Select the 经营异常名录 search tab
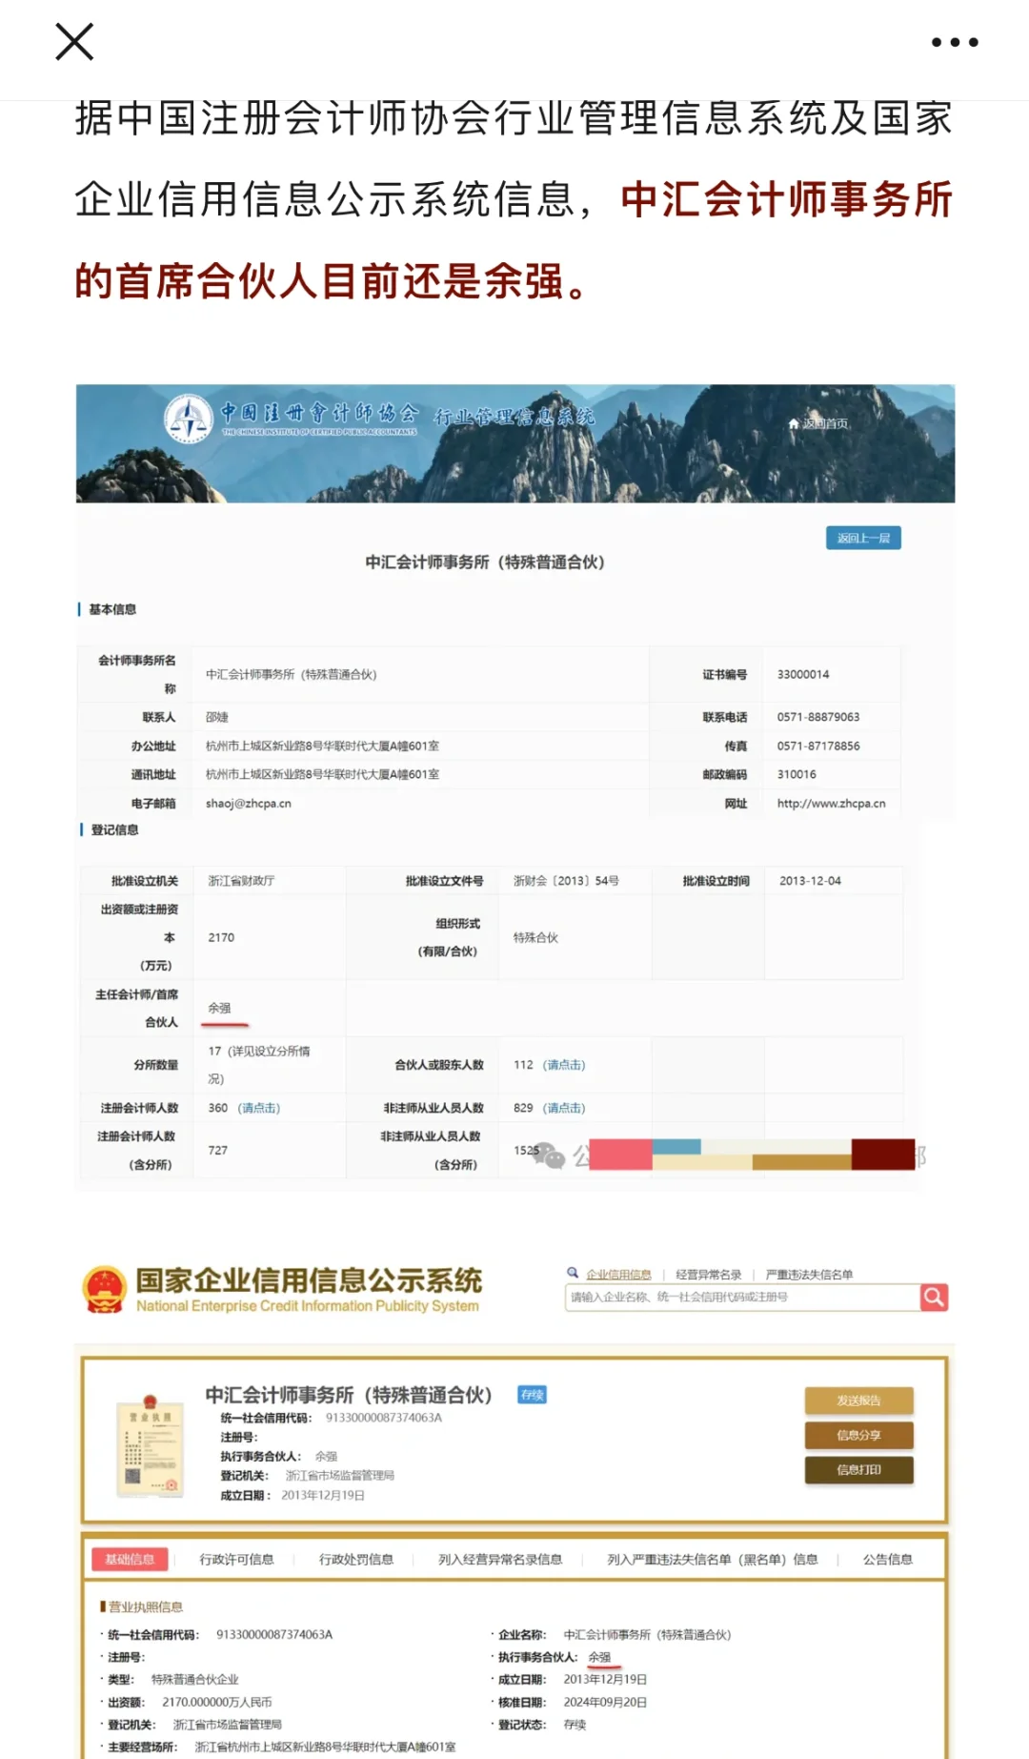This screenshot has height=1759, width=1029. click(708, 1275)
